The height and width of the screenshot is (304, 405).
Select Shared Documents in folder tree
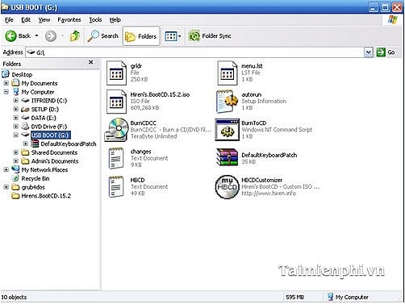pyautogui.click(x=54, y=152)
